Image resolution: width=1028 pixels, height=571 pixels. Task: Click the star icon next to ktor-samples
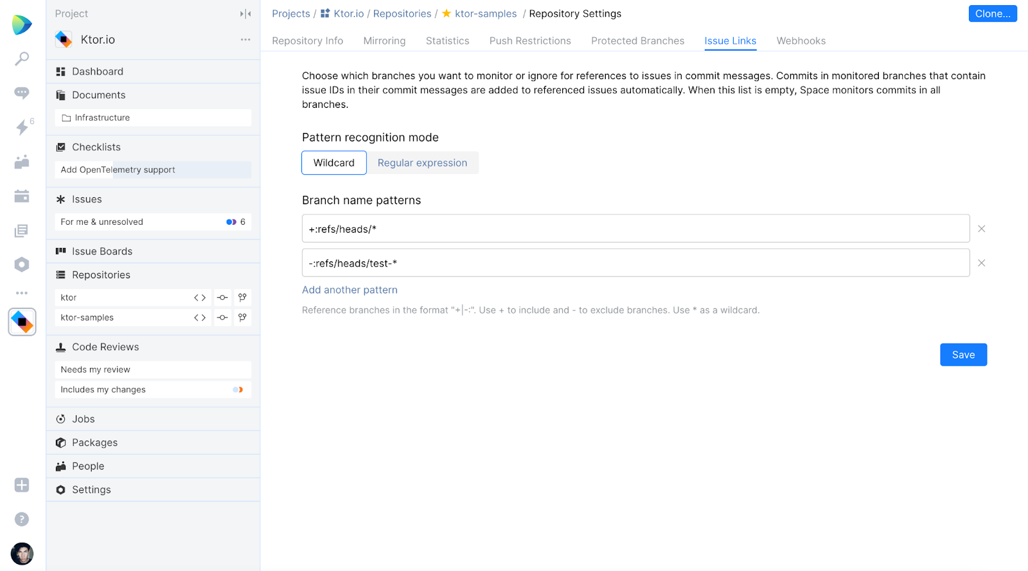point(447,13)
